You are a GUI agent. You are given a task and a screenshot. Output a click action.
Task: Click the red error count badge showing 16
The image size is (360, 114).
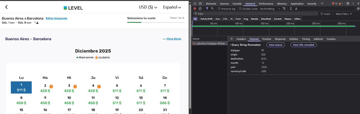click(x=335, y=3)
